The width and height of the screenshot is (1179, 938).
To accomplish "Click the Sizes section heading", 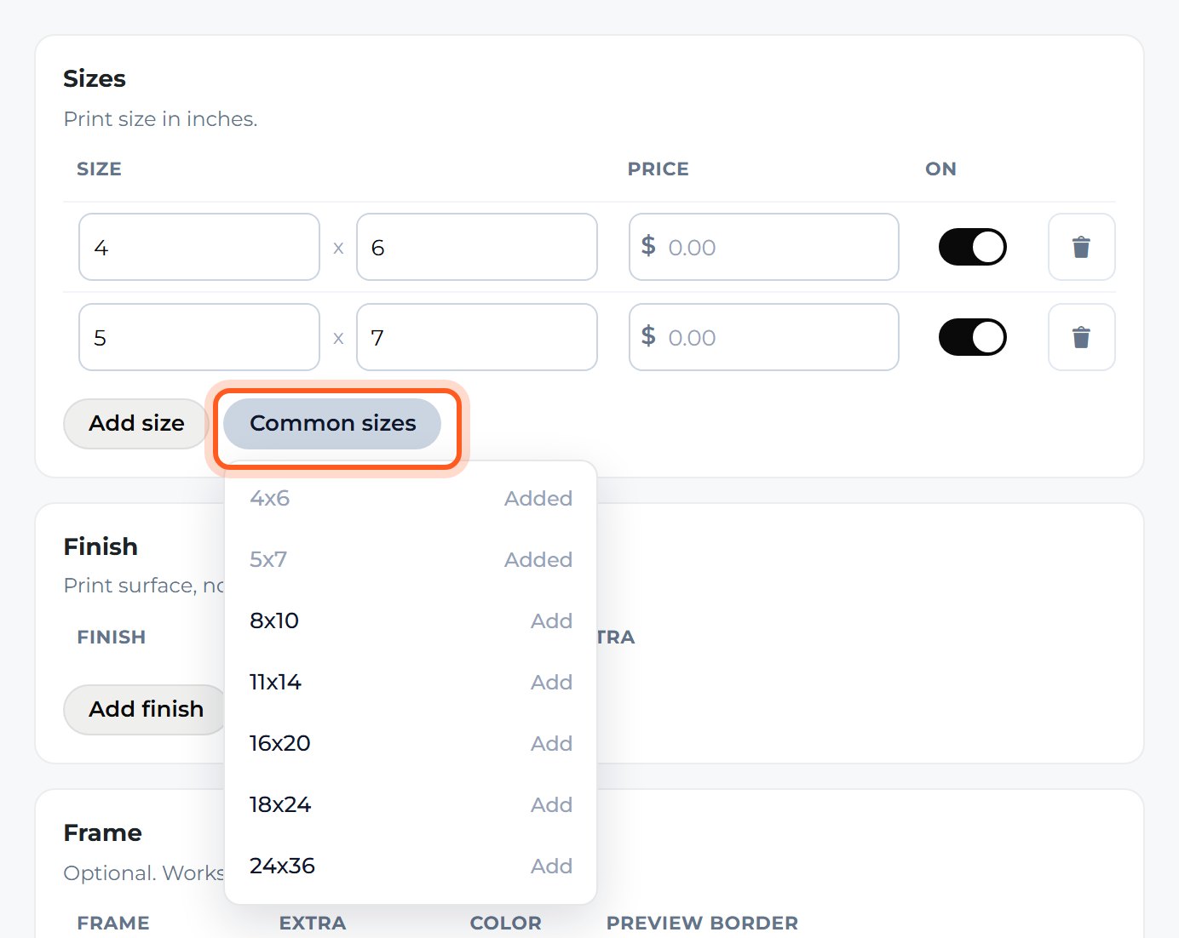I will coord(95,78).
